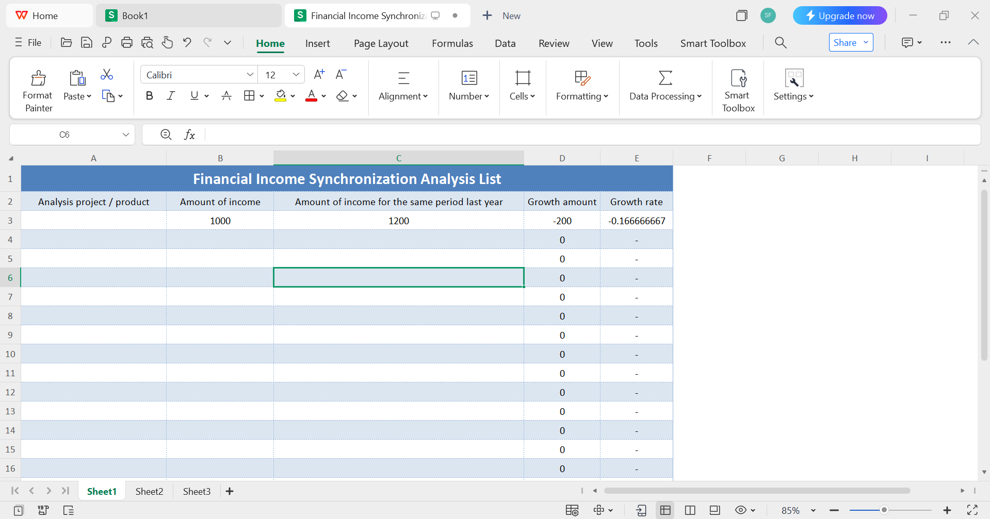Open the Formulas ribbon tab
This screenshot has width=990, height=519.
click(x=452, y=43)
